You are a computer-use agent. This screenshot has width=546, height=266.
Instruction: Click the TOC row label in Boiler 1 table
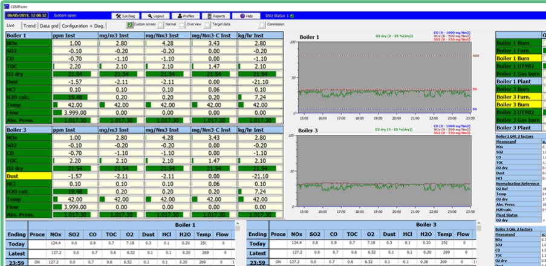click(29, 66)
